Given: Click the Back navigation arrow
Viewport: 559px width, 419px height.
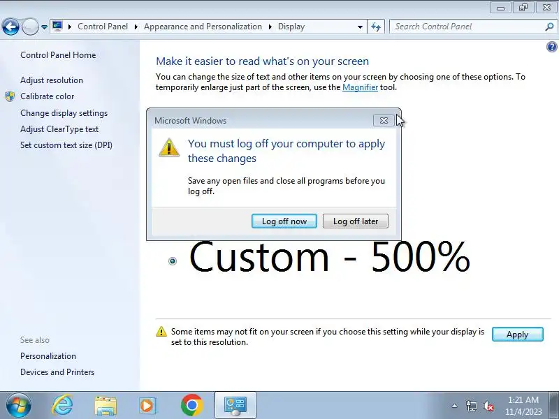Looking at the screenshot, I should click(x=10, y=27).
